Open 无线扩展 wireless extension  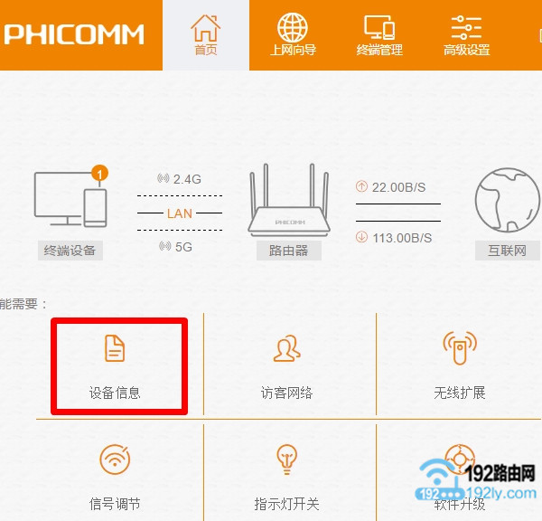(460, 366)
